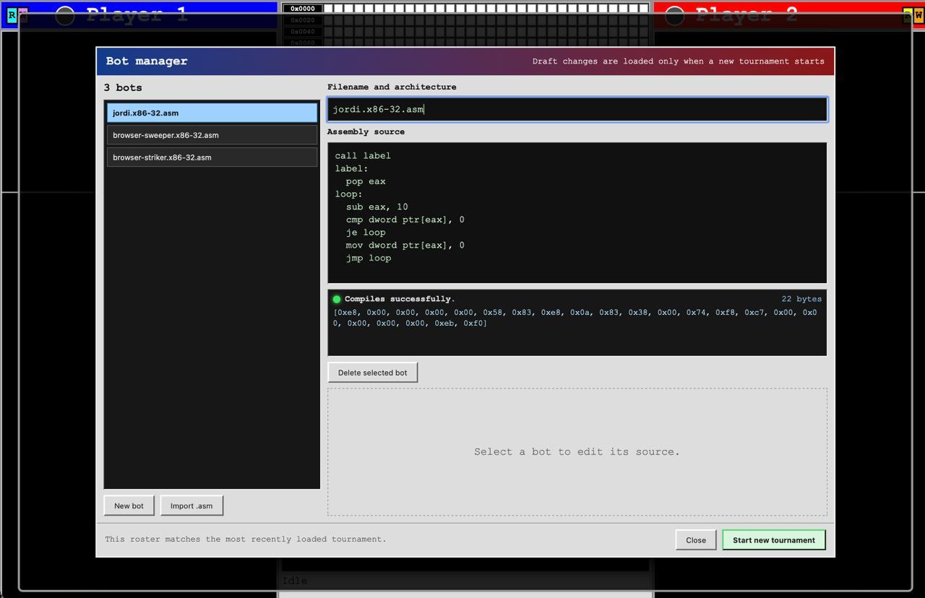Click the Player 2 circle indicator

tap(674, 15)
